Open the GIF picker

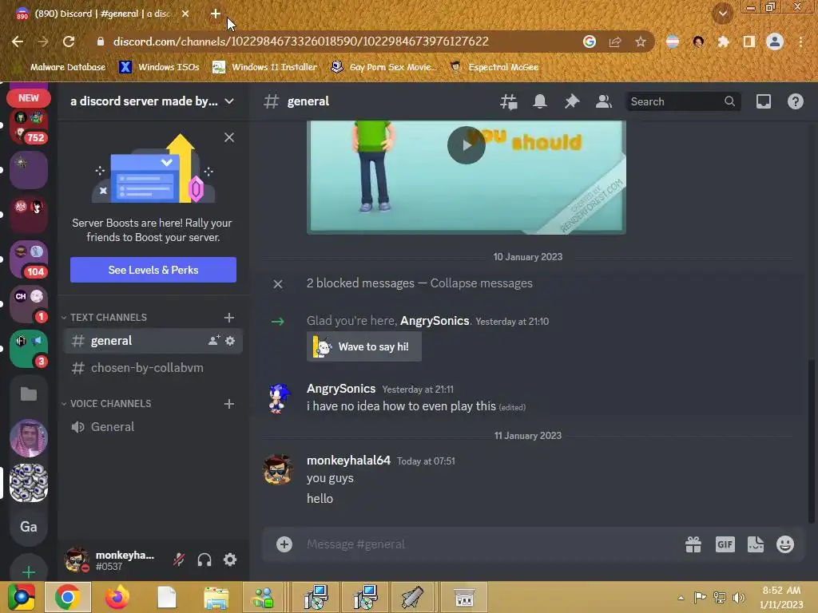click(725, 544)
